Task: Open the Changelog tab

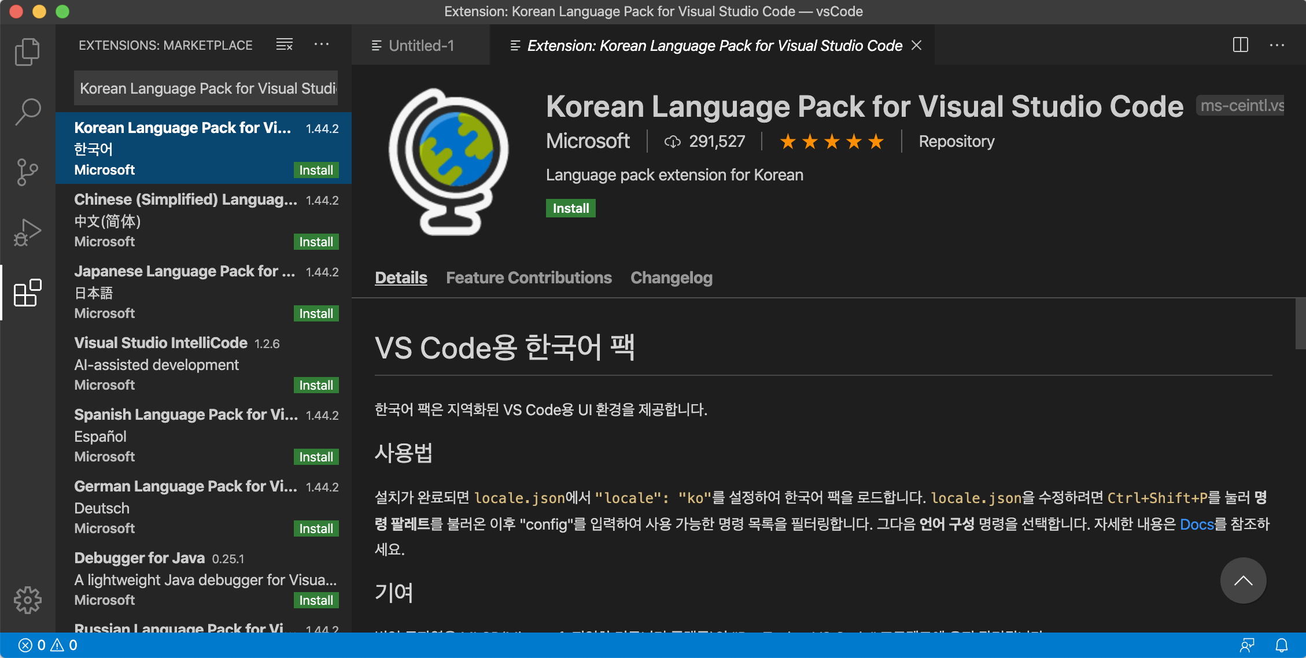Action: pyautogui.click(x=672, y=278)
